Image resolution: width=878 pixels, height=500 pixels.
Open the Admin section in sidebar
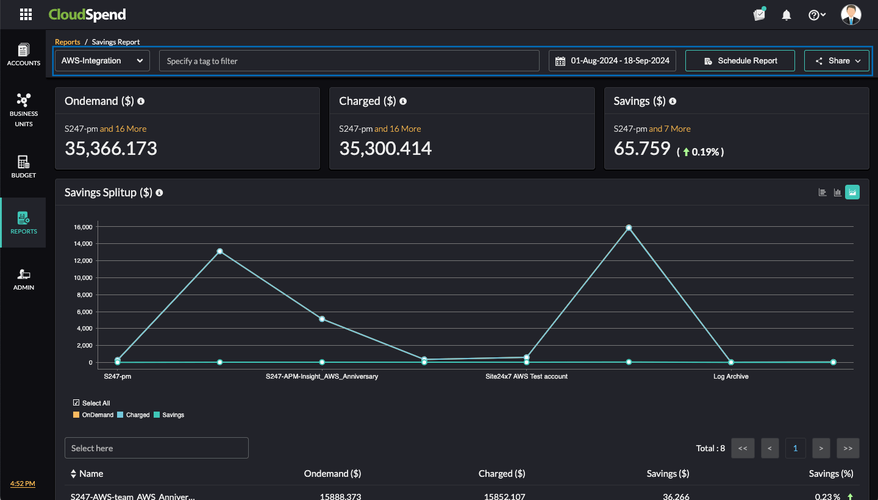point(23,279)
